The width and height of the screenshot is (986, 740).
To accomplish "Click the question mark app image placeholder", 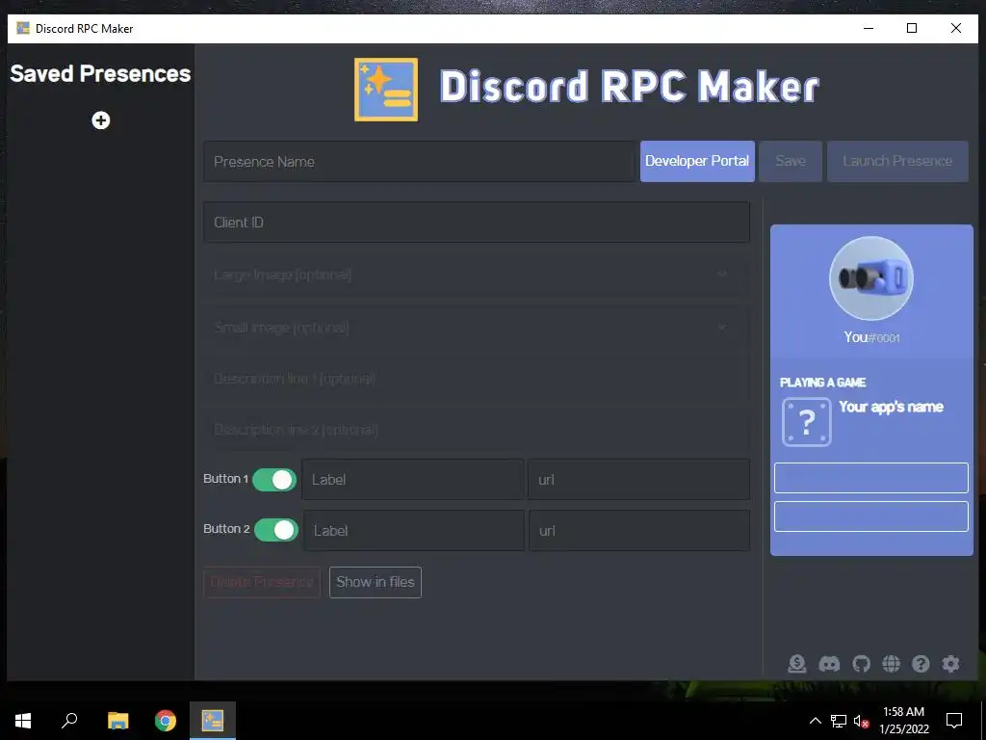I will (x=806, y=422).
